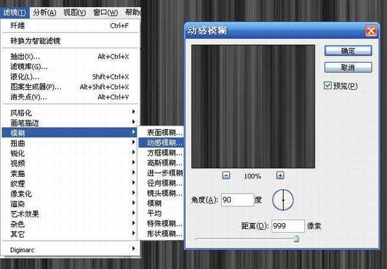Close the 动感模糊 dialog
Screen dimensions: 387x269
pyautogui.click(x=370, y=31)
